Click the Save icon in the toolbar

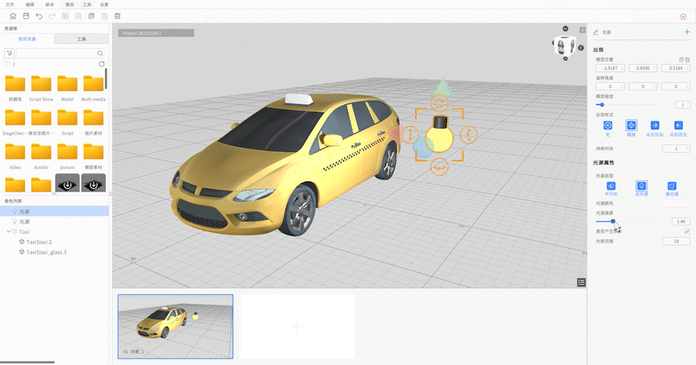pyautogui.click(x=26, y=16)
